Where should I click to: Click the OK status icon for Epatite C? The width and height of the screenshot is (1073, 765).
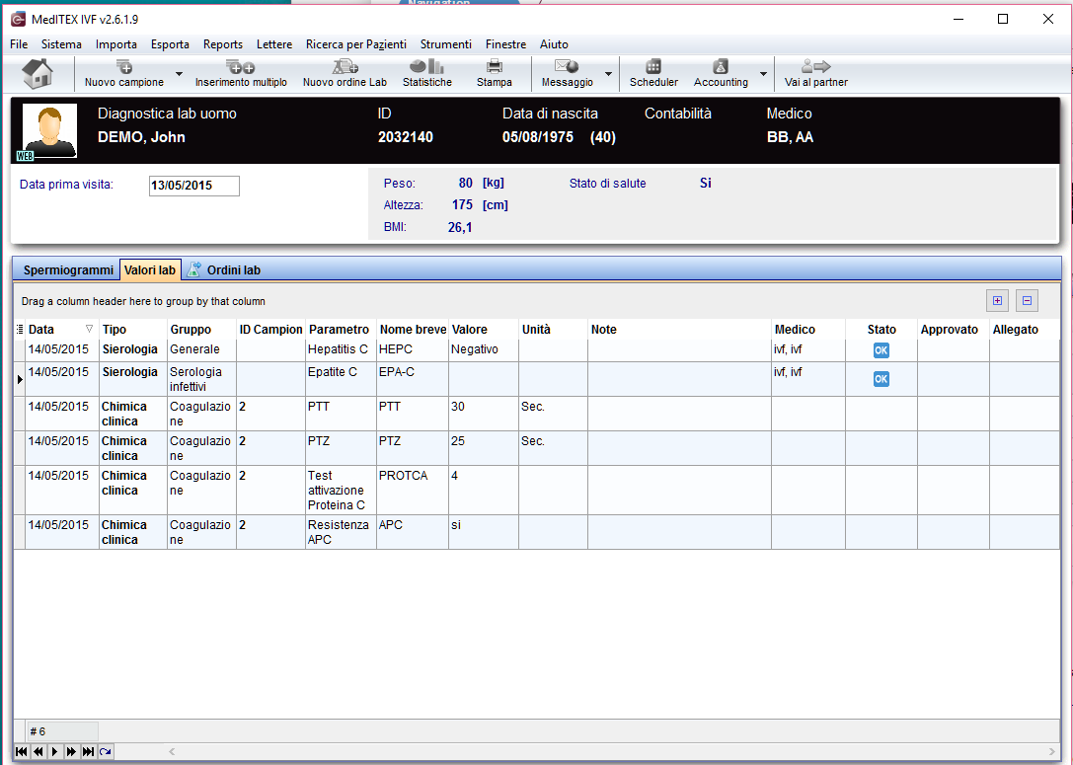[x=881, y=379]
